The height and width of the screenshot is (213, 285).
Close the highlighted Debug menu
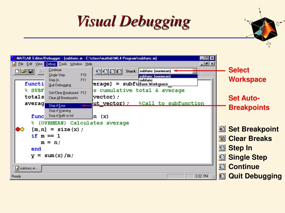(51, 64)
